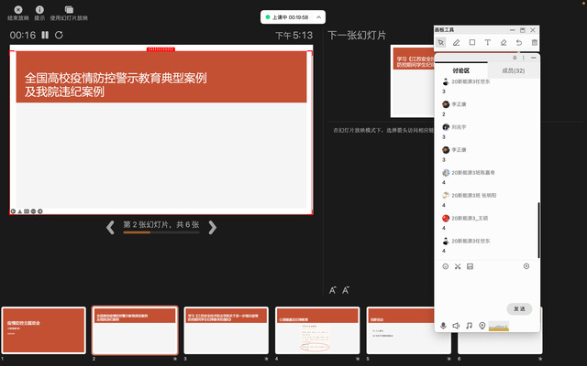Click the screenshot scissors icon
Viewport: 587px width, 366px height.
point(457,266)
